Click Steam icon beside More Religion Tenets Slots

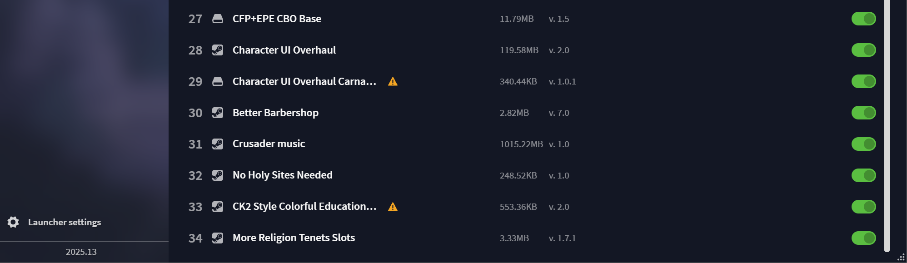coord(218,238)
